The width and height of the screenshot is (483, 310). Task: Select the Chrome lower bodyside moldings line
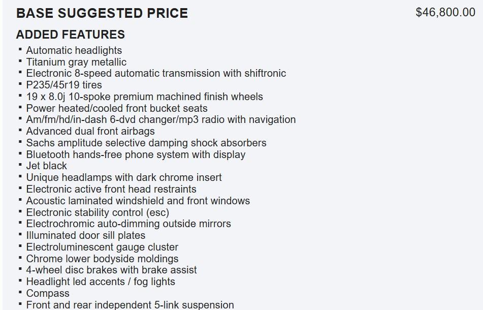click(102, 259)
